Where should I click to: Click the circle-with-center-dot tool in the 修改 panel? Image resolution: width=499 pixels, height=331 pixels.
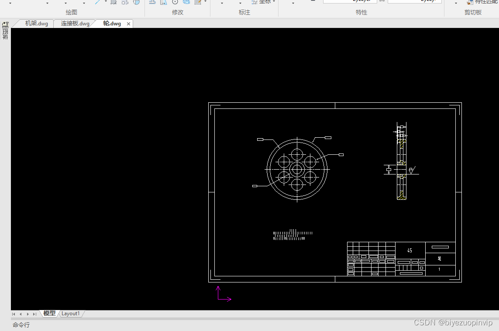175,2
